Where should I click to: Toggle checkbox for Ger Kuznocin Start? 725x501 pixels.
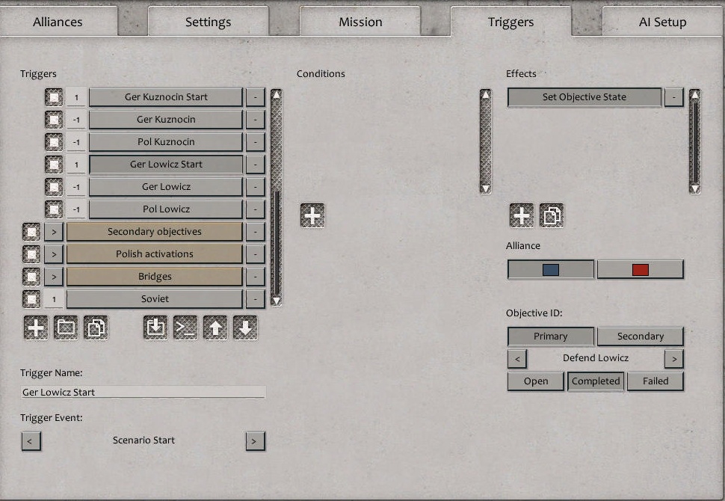54,97
